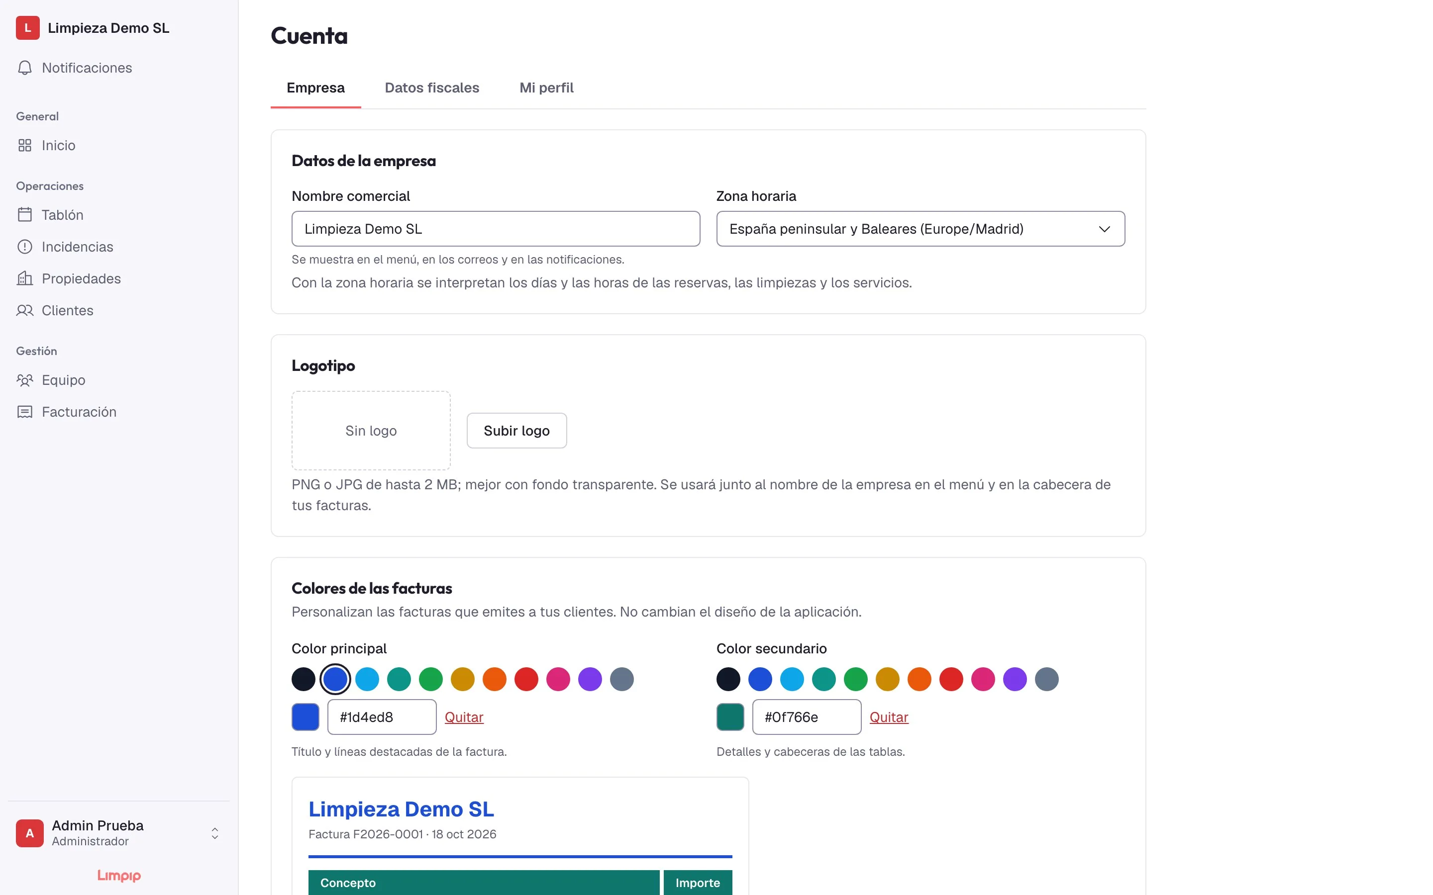This screenshot has height=895, width=1433.
Task: Click the Nombre comercial input field
Action: [x=496, y=229]
